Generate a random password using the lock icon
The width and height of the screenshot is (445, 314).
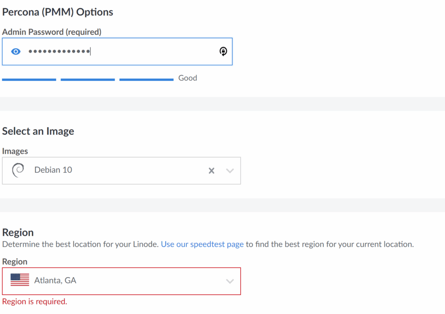coord(223,51)
